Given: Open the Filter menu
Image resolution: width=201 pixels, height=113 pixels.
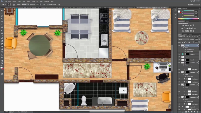Looking at the screenshot, I should click(x=33, y=1).
